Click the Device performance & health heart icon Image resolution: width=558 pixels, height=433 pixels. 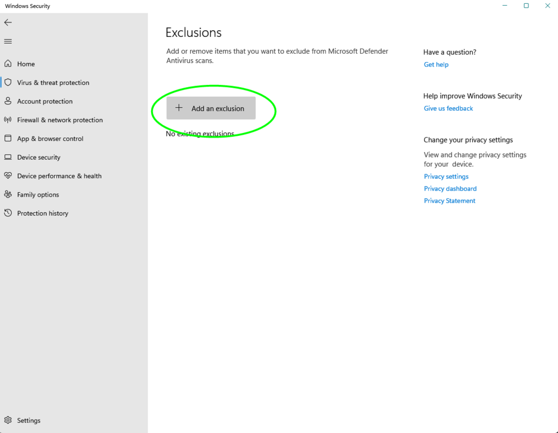coord(8,176)
